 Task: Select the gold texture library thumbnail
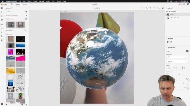coord(11,71)
